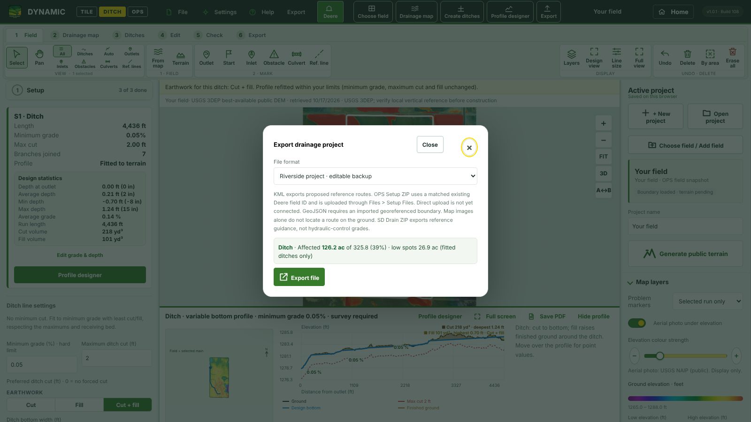Open Problem markers dropdown
The image size is (751, 422).
(708, 301)
